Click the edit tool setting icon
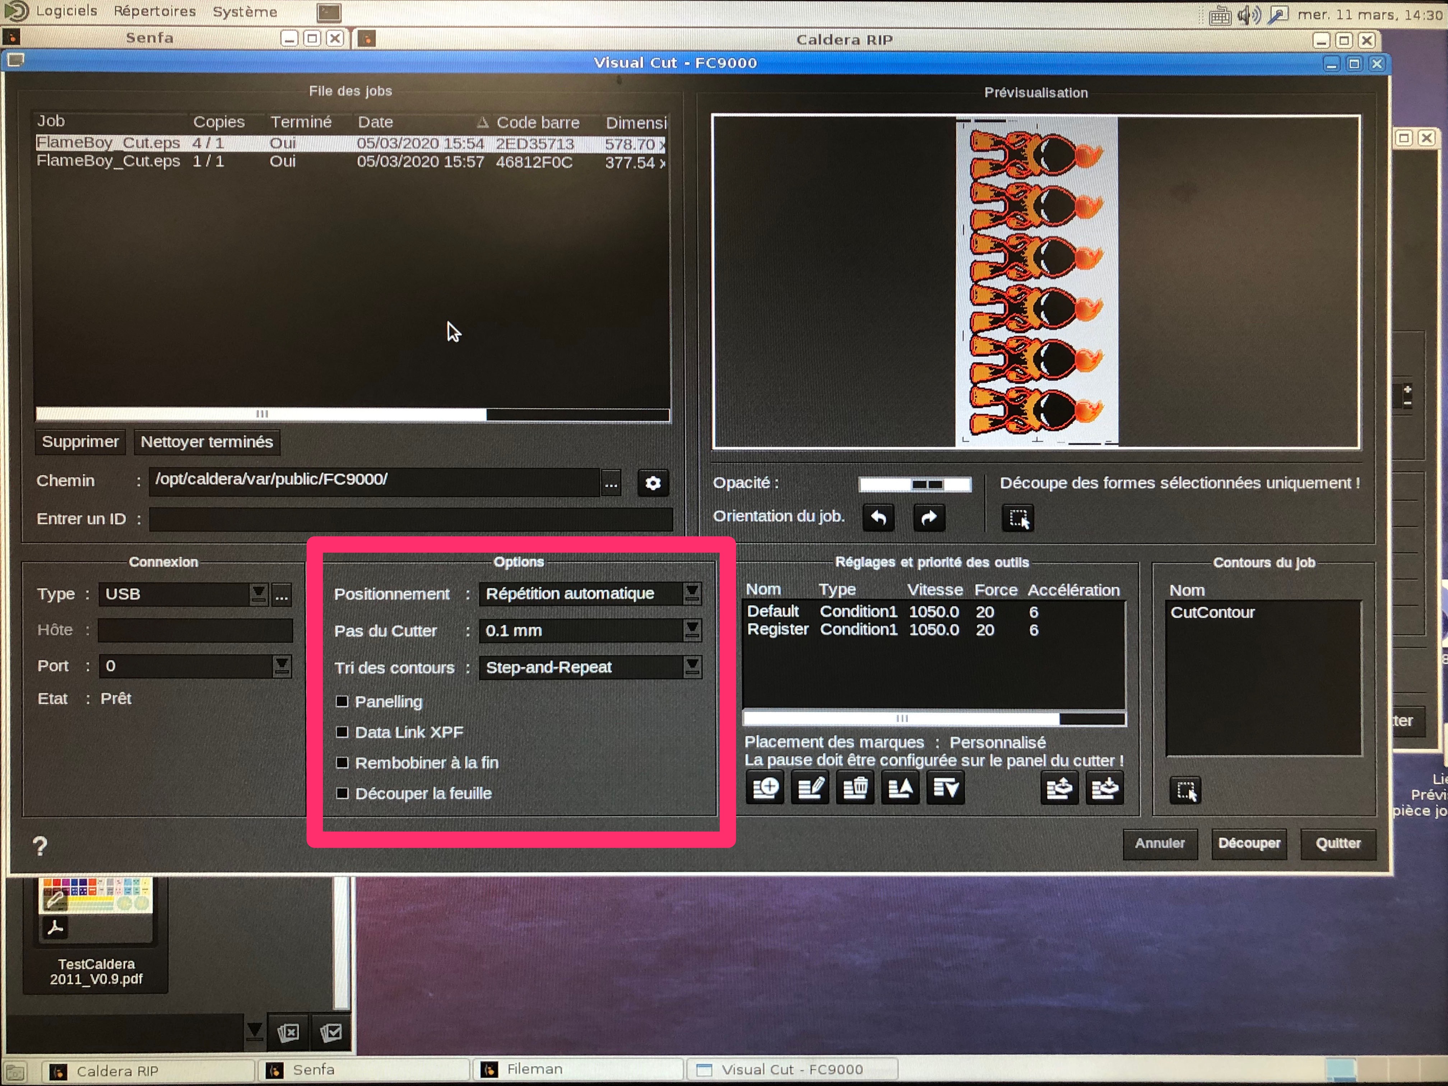The height and width of the screenshot is (1086, 1448). [810, 788]
